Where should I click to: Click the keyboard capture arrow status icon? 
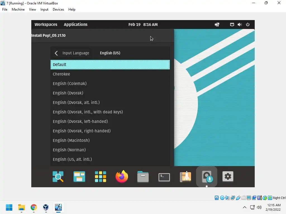click(x=270, y=198)
